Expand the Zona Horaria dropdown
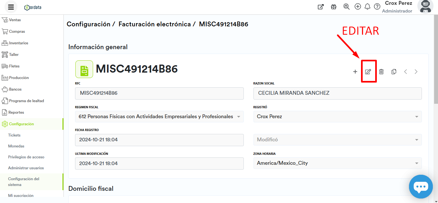This screenshot has height=203, width=438. [x=416, y=163]
